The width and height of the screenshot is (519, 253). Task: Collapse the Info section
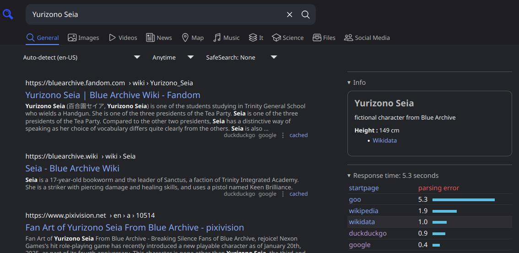357,82
